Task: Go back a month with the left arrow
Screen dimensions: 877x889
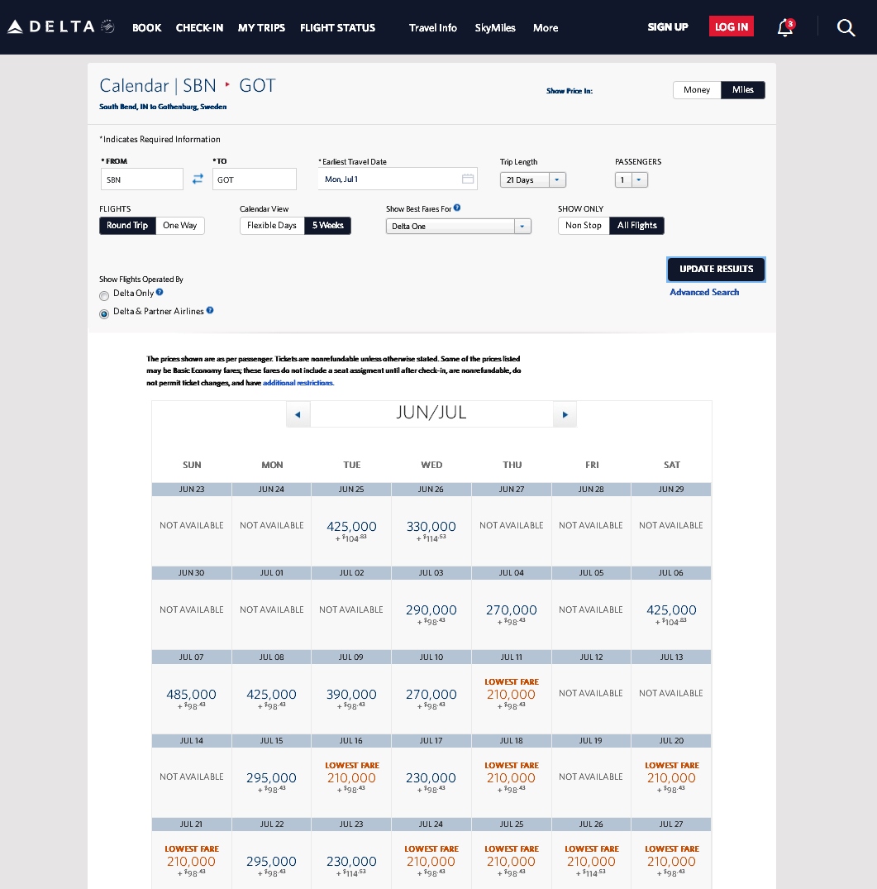Action: click(298, 413)
